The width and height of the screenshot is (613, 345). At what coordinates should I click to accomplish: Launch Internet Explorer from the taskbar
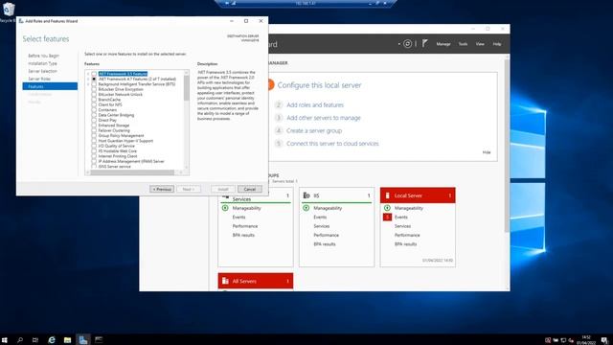[x=52, y=340]
